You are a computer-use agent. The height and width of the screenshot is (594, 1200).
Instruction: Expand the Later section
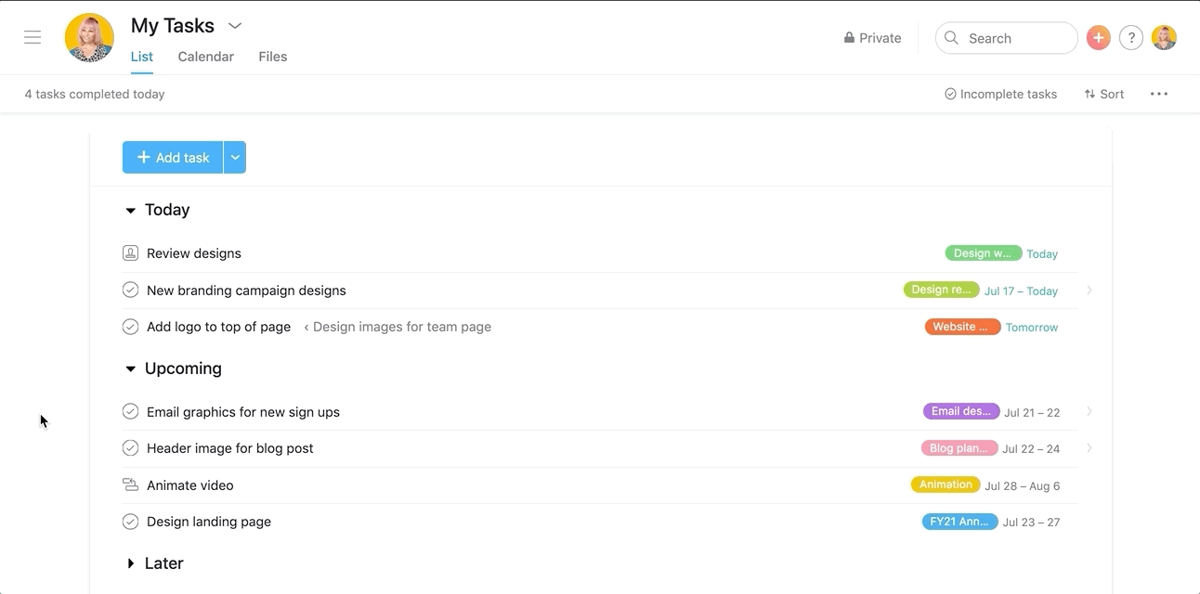pyautogui.click(x=130, y=564)
